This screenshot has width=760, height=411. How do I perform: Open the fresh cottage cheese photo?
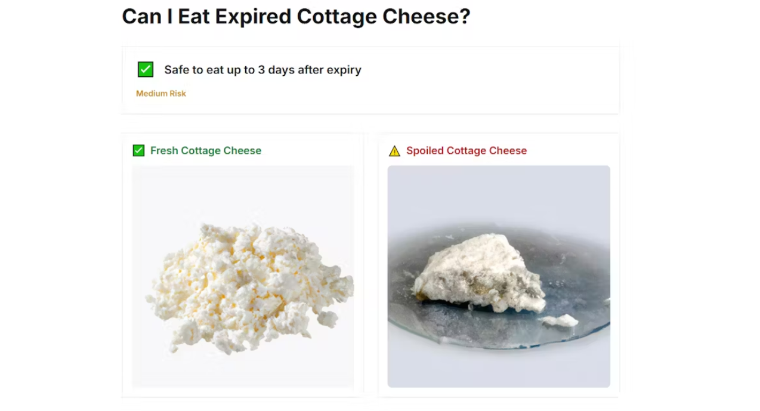click(x=243, y=277)
